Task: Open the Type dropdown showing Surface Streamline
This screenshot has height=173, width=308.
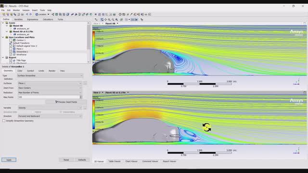Action: click(x=50, y=75)
